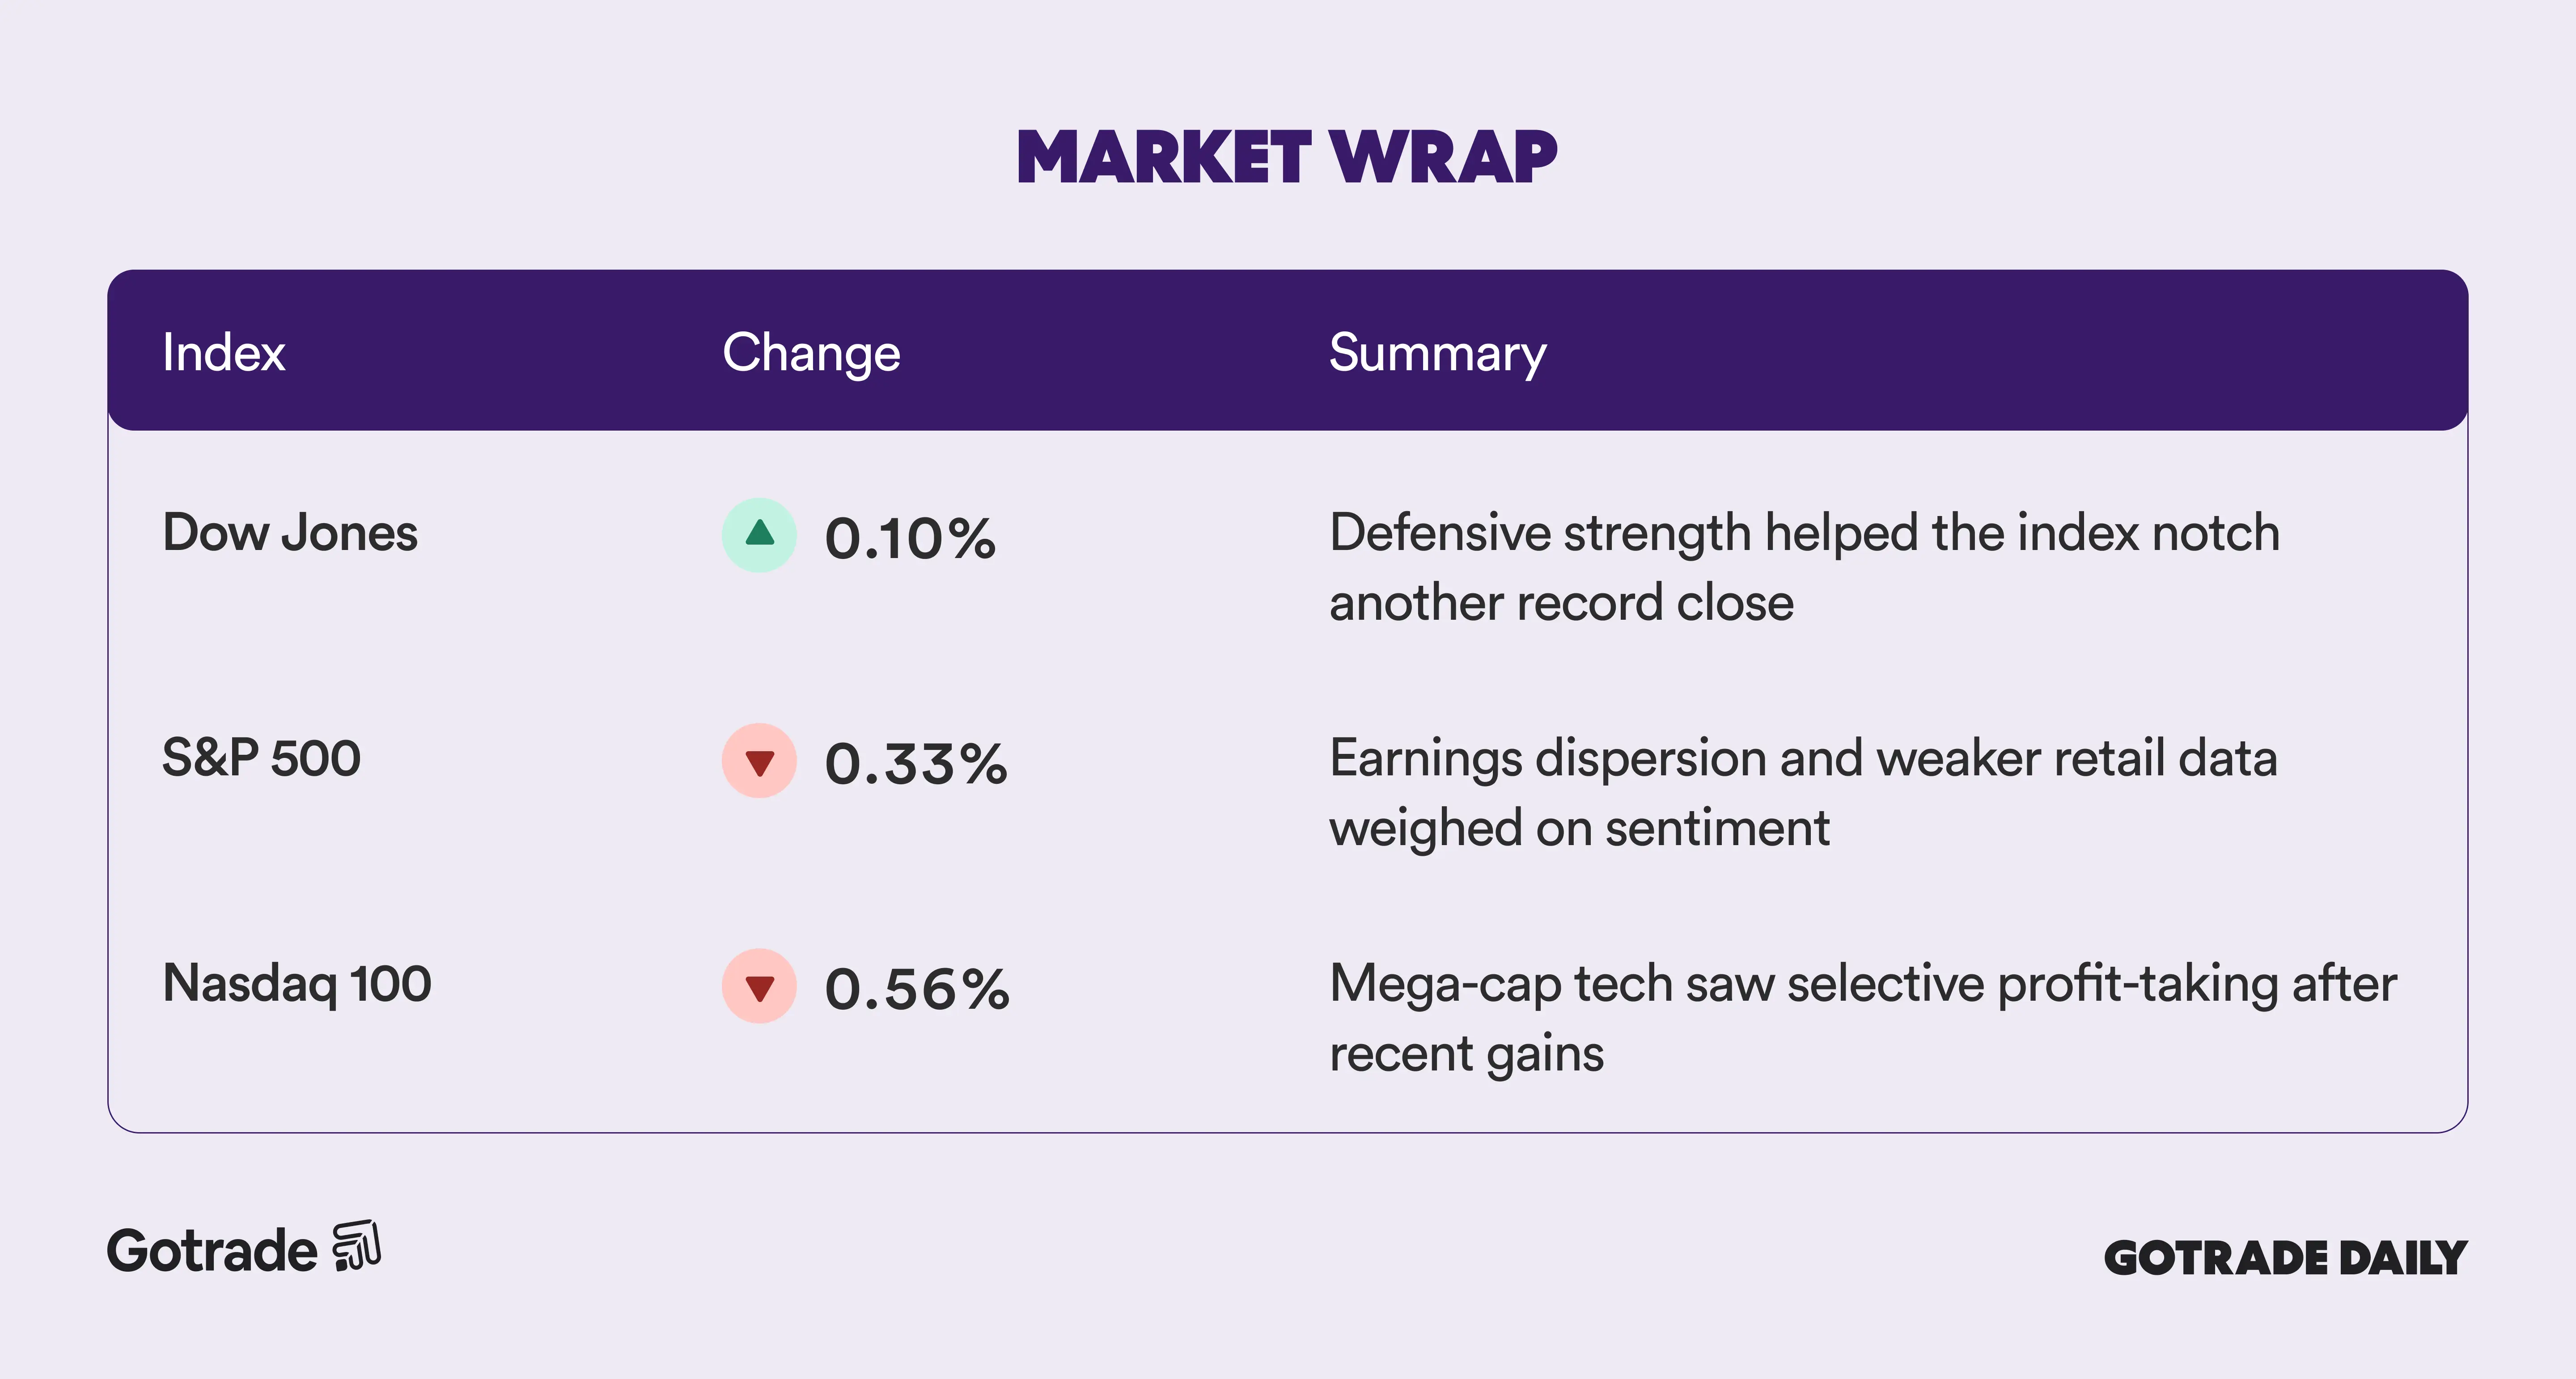The image size is (2576, 1379).
Task: Click the green up arrow for Dow Jones
Action: point(759,535)
